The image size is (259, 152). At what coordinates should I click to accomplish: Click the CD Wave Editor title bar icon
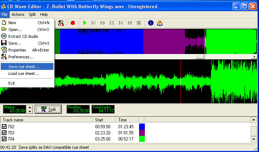click(3, 6)
